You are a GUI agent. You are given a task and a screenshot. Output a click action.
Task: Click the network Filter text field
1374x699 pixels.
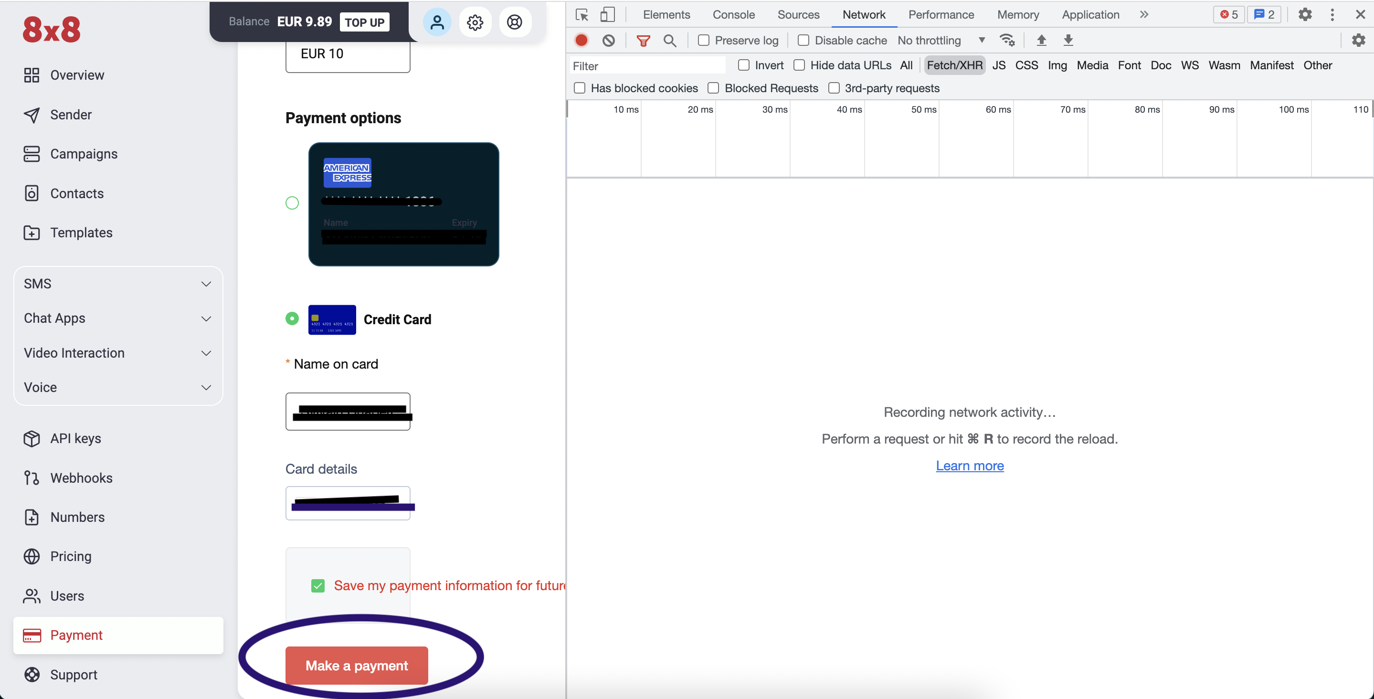point(647,65)
